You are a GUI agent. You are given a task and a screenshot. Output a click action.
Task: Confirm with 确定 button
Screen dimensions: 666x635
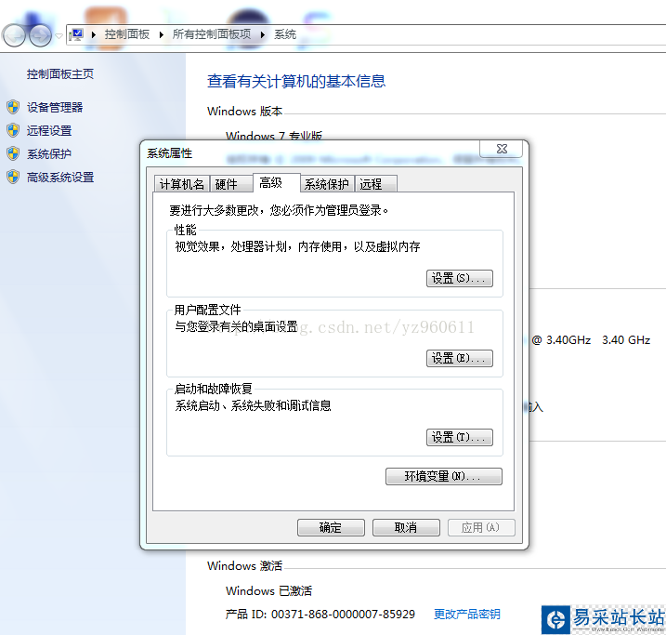point(331,527)
